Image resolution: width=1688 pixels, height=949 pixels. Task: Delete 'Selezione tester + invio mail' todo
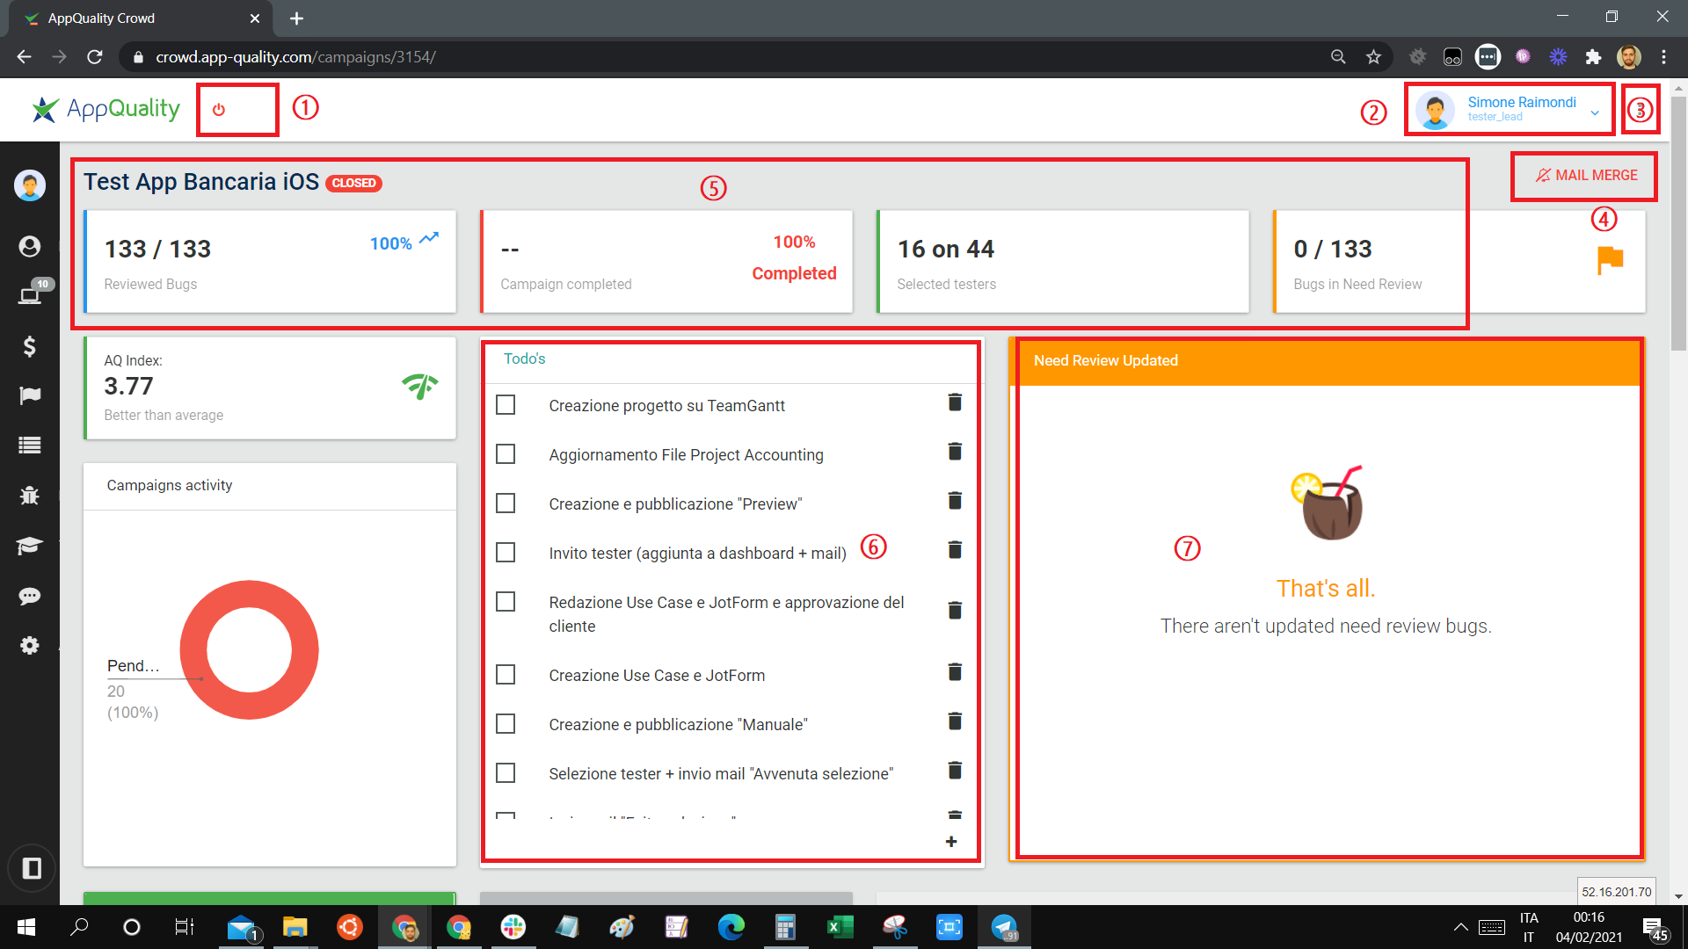pyautogui.click(x=955, y=771)
